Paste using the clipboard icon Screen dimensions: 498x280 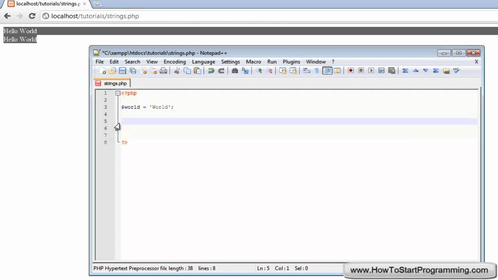198,71
